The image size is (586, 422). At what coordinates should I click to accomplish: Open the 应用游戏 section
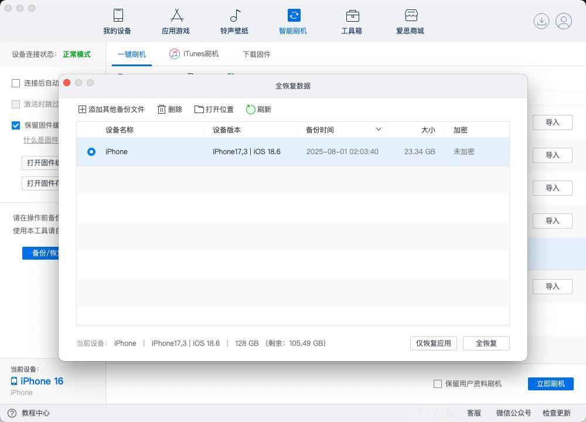(176, 22)
